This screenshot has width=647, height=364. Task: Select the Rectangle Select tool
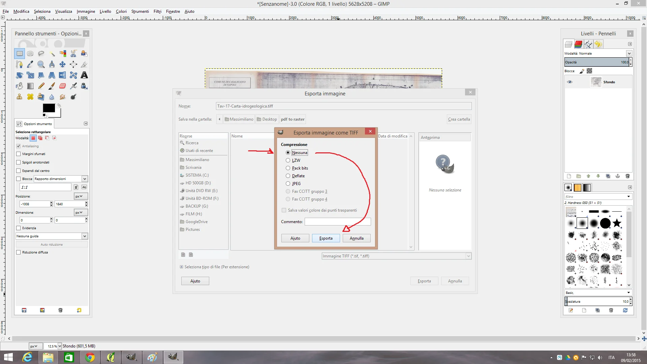[20, 54]
